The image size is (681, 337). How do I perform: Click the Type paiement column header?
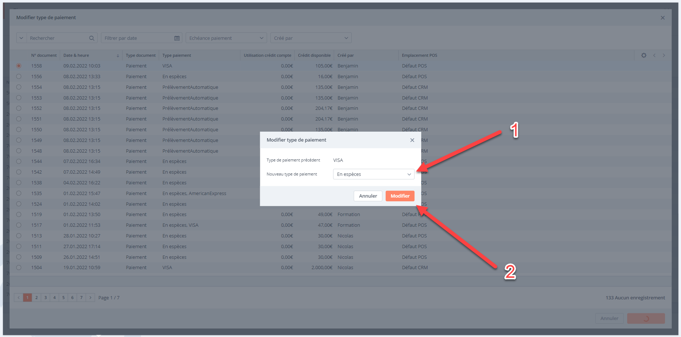[x=177, y=55]
